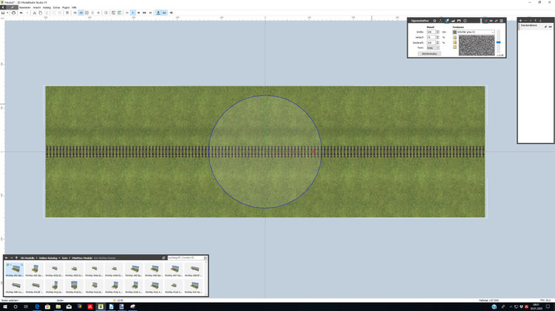Viewport: 555px width, 311px height.
Task: Click the speaker sound icon in toolbar
Action: pyautogui.click(x=172, y=13)
